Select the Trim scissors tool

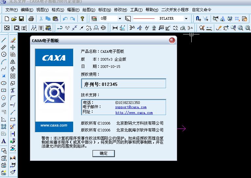tap(13, 90)
